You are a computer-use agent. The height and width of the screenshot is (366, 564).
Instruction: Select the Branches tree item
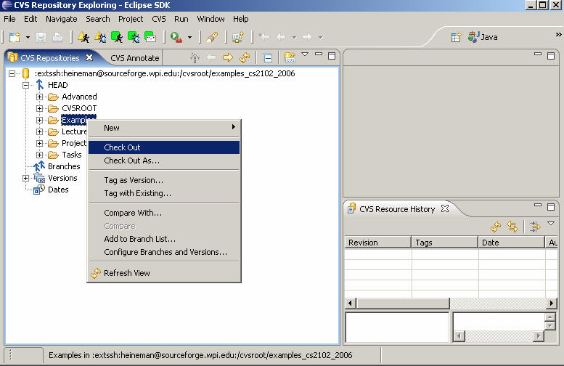[x=64, y=166]
